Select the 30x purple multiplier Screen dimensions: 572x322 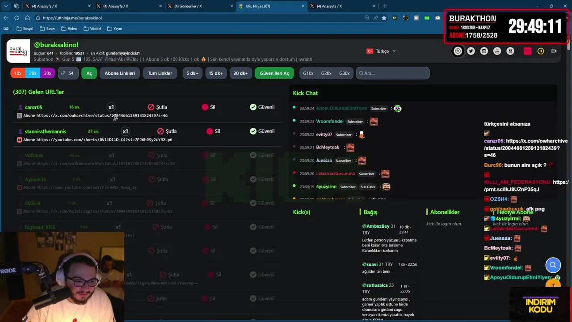[47, 73]
